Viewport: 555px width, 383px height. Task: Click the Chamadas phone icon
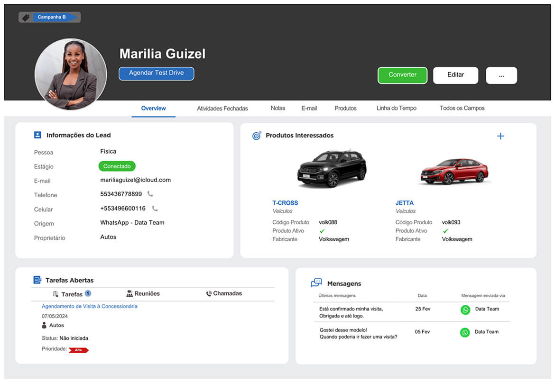209,293
